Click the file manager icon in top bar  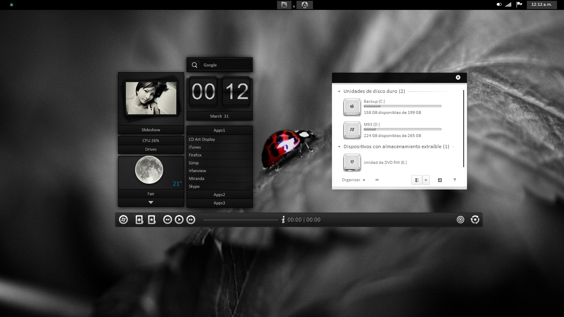pyautogui.click(x=284, y=5)
